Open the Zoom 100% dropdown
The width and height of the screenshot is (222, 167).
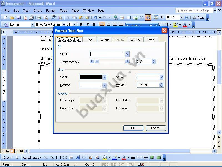tap(181, 18)
